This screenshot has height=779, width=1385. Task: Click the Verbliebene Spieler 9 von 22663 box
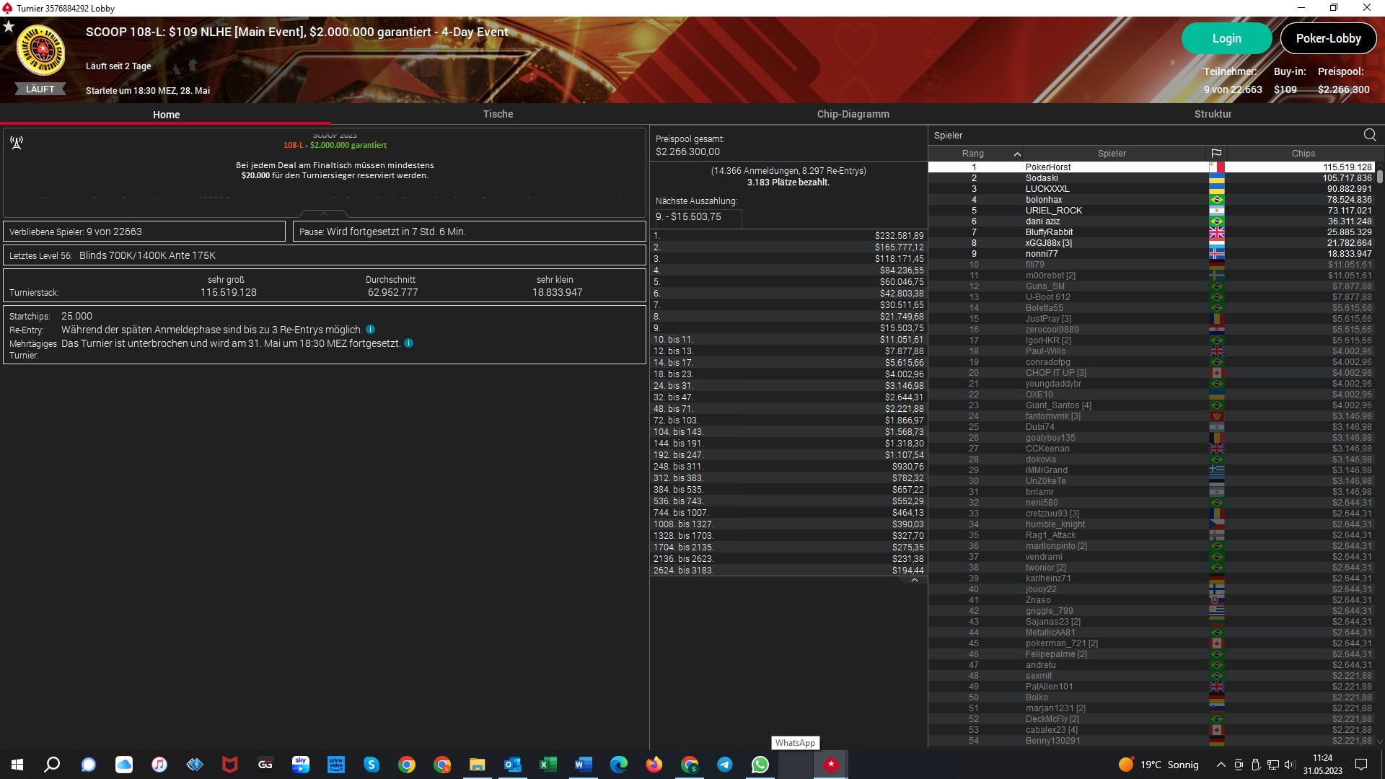(144, 232)
